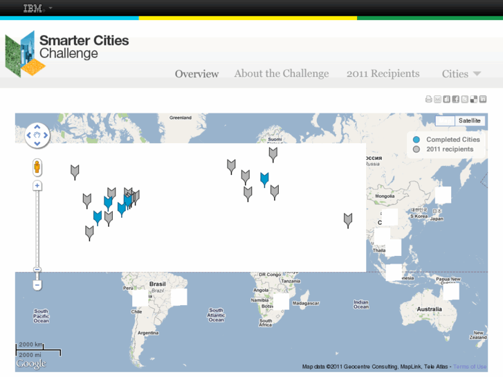Go to About the Challenge

(x=282, y=73)
